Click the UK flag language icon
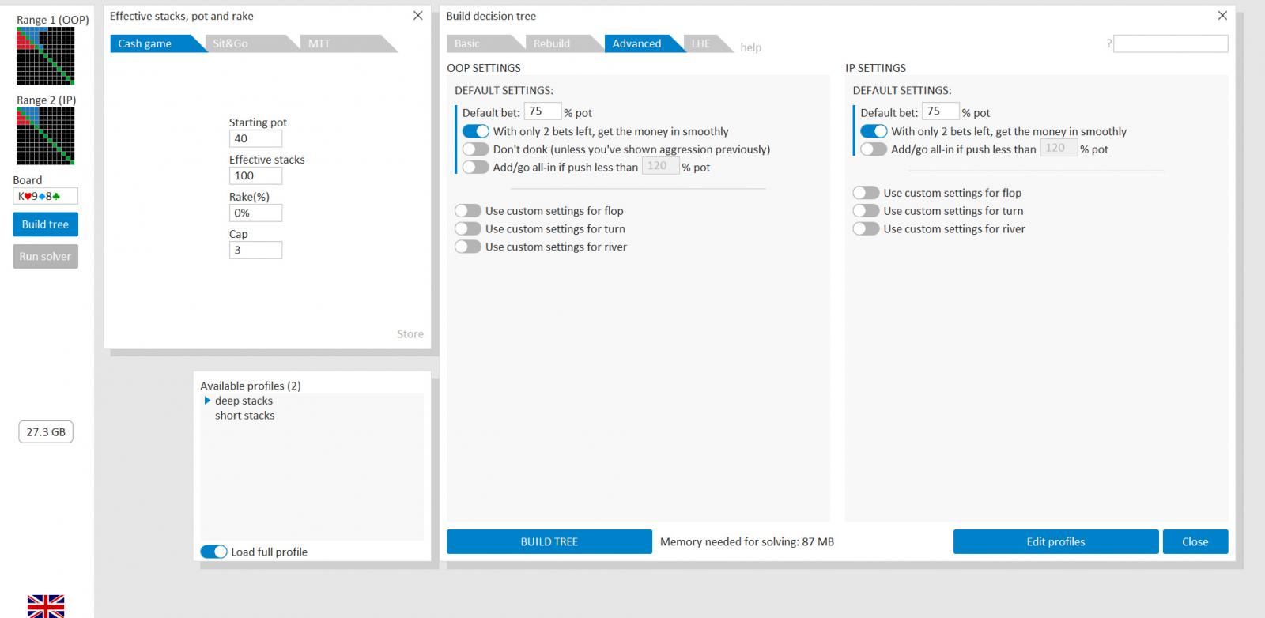 click(45, 605)
